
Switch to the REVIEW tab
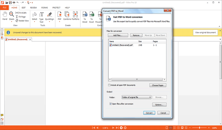33,8
